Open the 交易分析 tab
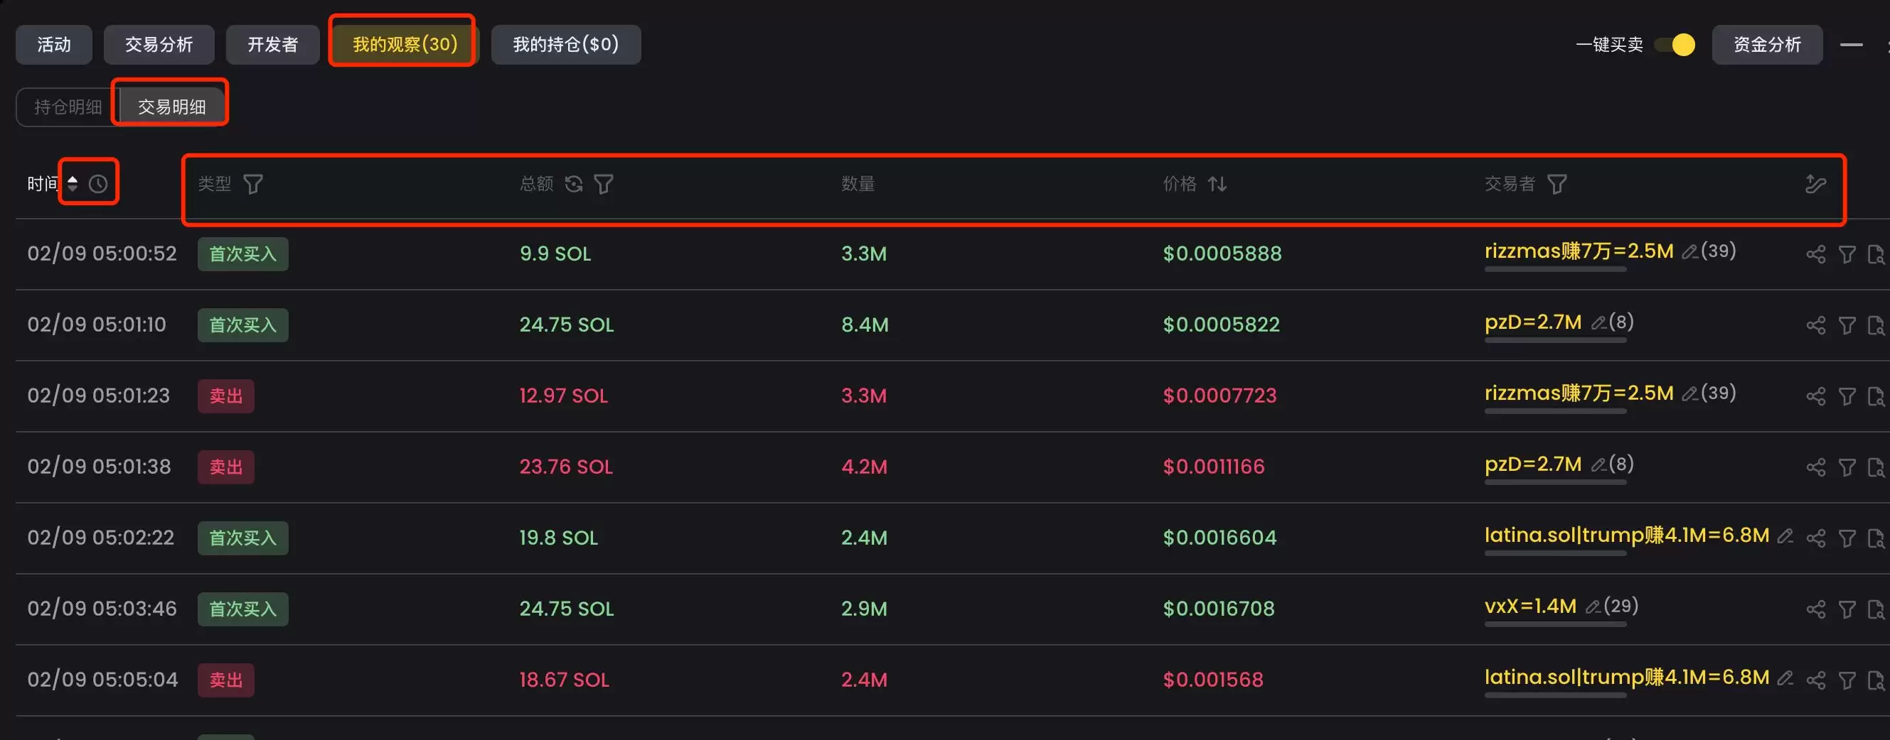 (x=159, y=45)
